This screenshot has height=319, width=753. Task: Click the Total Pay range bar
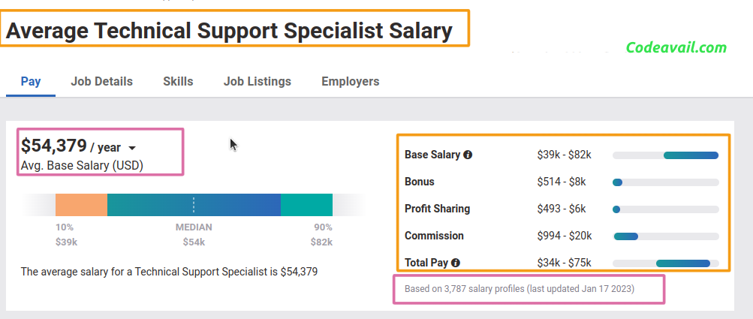666,263
